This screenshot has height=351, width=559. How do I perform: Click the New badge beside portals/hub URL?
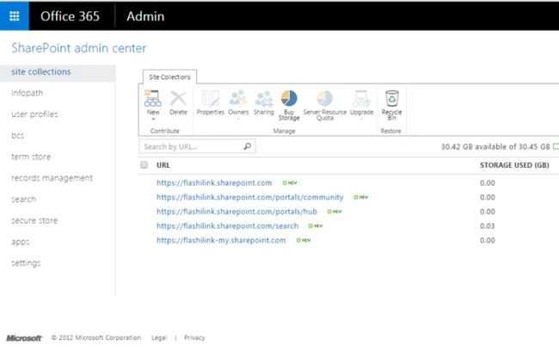click(x=335, y=212)
